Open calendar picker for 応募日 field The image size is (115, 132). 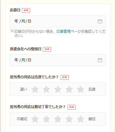[x=100, y=21]
